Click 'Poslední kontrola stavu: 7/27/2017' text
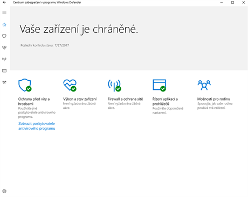248x197 pixels. tap(45, 45)
